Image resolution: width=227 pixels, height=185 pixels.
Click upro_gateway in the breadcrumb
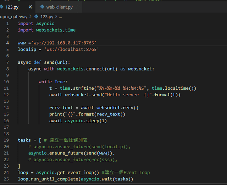click(14, 17)
